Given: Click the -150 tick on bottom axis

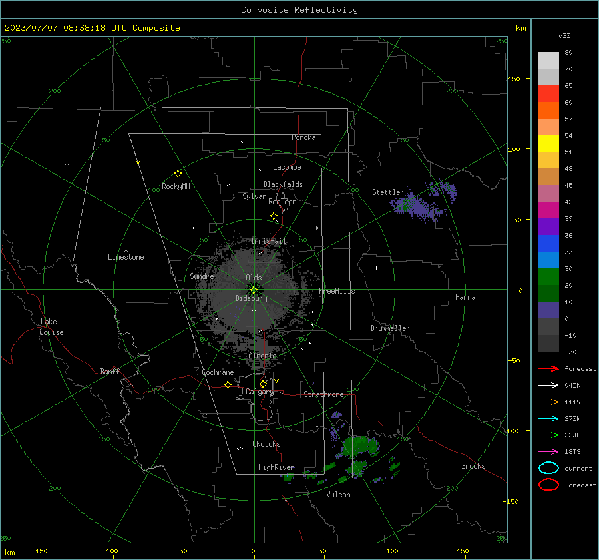Looking at the screenshot, I should (39, 551).
